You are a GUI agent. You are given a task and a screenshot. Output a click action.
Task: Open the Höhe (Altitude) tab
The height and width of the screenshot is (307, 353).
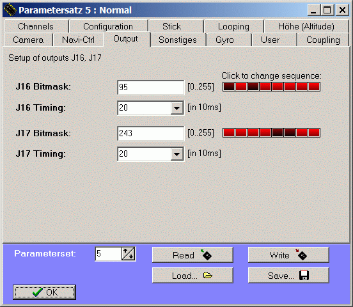[306, 26]
